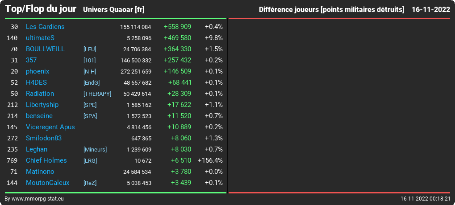Viewport: 455px width, 205px height.
Task: Select Libertyship player name
Action: (42, 105)
